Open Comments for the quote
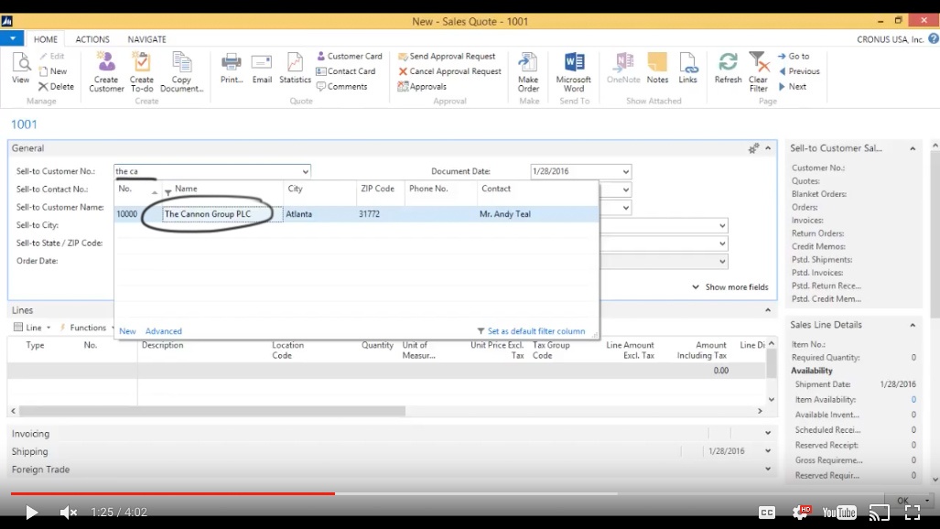Screen dimensions: 940x529 coord(341,86)
